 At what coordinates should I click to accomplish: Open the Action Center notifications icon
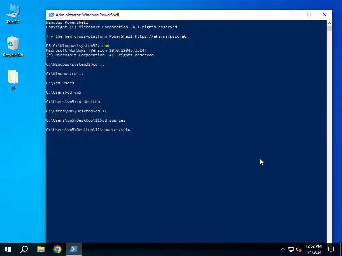coord(331,249)
